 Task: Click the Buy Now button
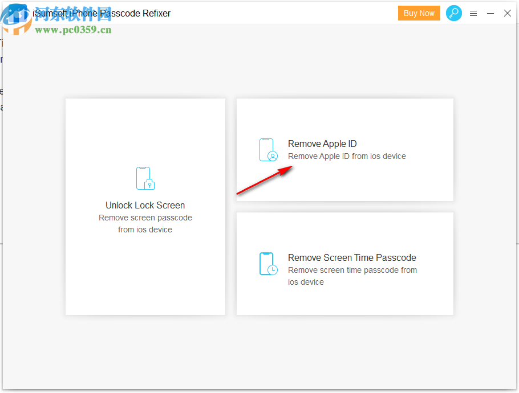419,13
